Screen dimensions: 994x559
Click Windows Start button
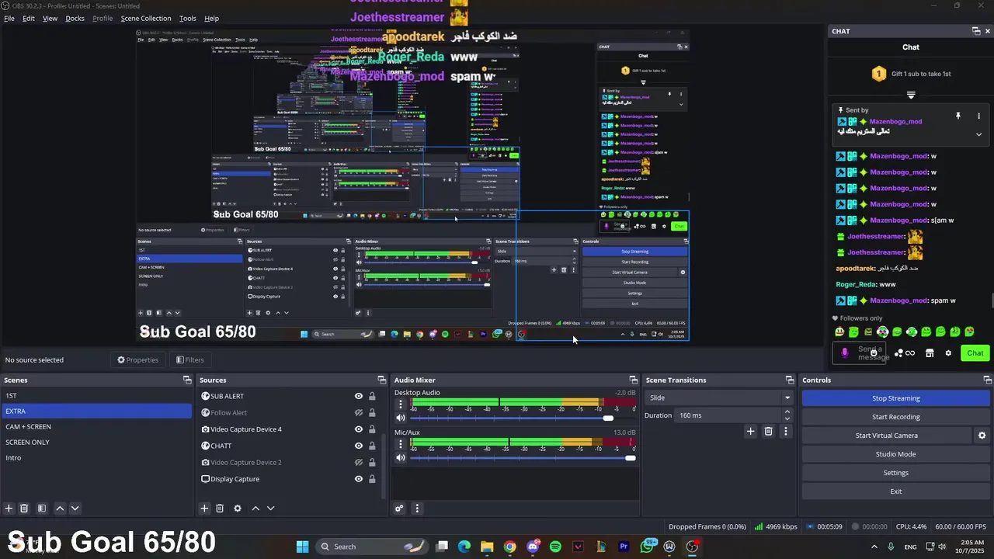(302, 547)
